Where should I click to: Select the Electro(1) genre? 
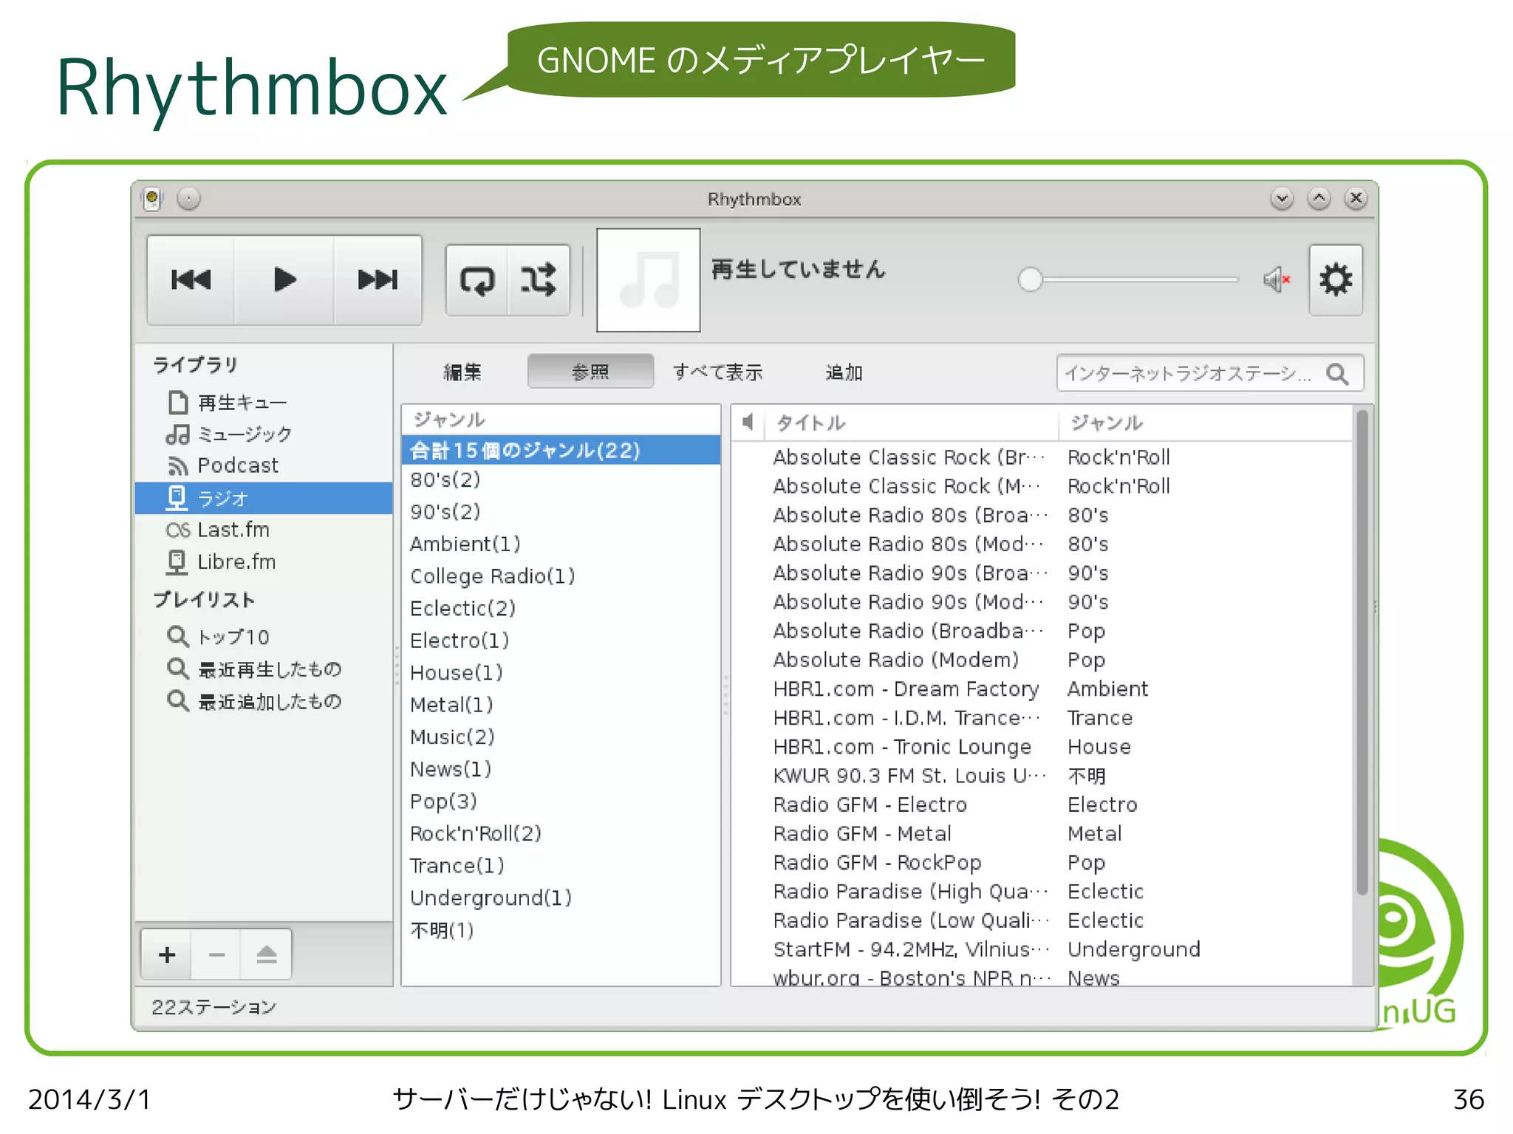click(561, 641)
